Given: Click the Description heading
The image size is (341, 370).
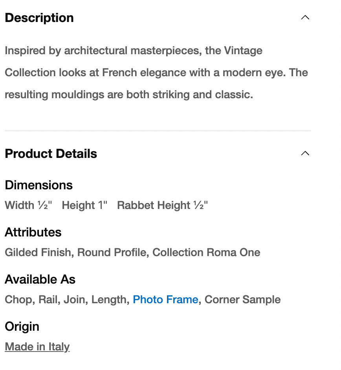Looking at the screenshot, I should tap(39, 18).
